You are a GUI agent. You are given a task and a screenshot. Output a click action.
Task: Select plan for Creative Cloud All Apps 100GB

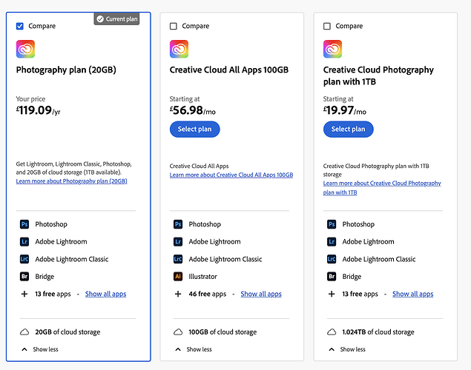[x=194, y=129]
